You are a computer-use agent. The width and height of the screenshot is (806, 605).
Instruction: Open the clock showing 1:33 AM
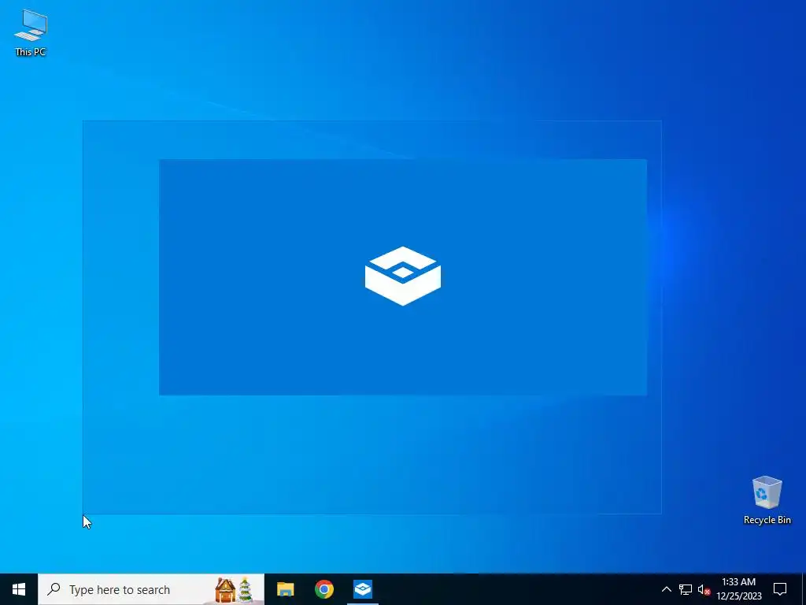(739, 589)
